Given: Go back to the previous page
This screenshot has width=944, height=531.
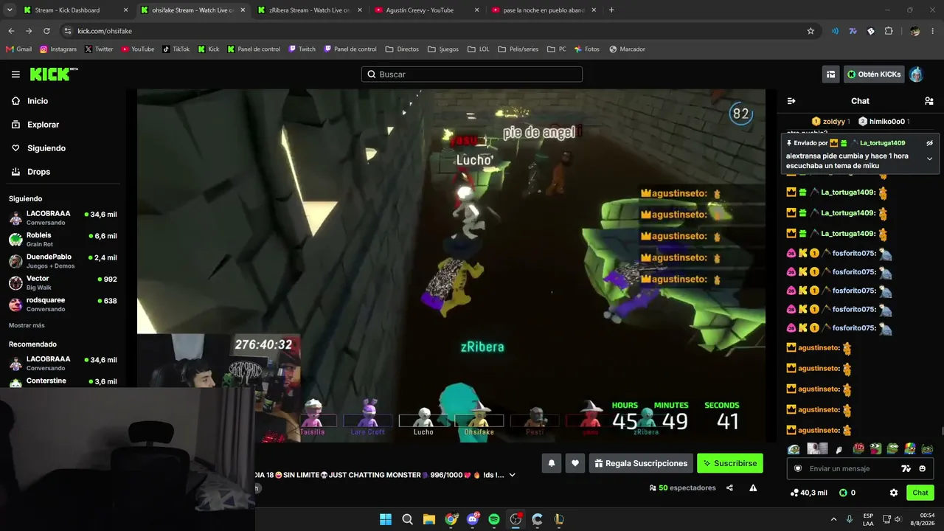Looking at the screenshot, I should coord(11,31).
